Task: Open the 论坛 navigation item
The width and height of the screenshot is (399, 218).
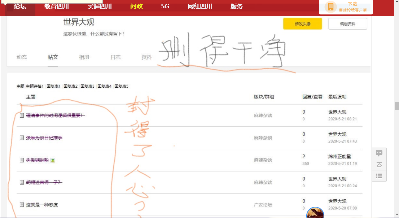Action: (20, 6)
